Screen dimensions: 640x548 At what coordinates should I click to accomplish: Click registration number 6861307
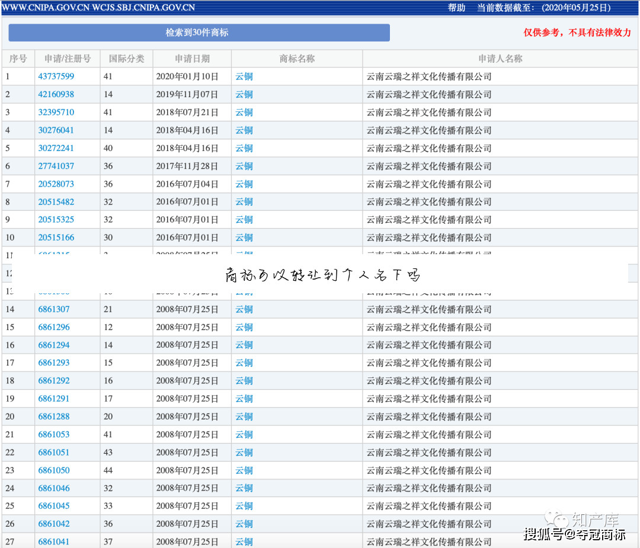pyautogui.click(x=54, y=309)
